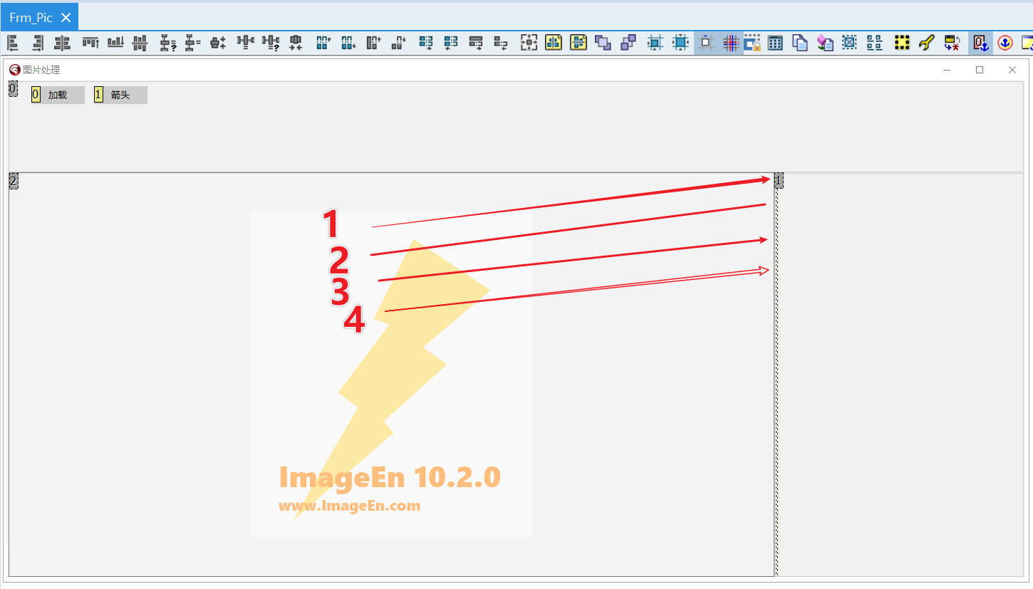Align selected controls to left edges
The image size is (1033, 589).
13,43
